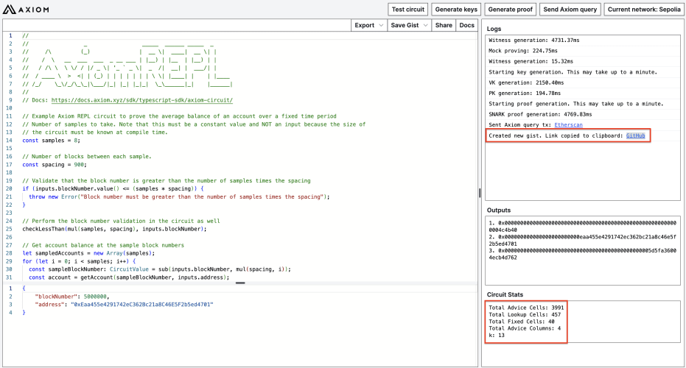Click the "Starting key generation" log entry
Image resolution: width=686 pixels, height=368 pixels.
pyautogui.click(x=573, y=72)
